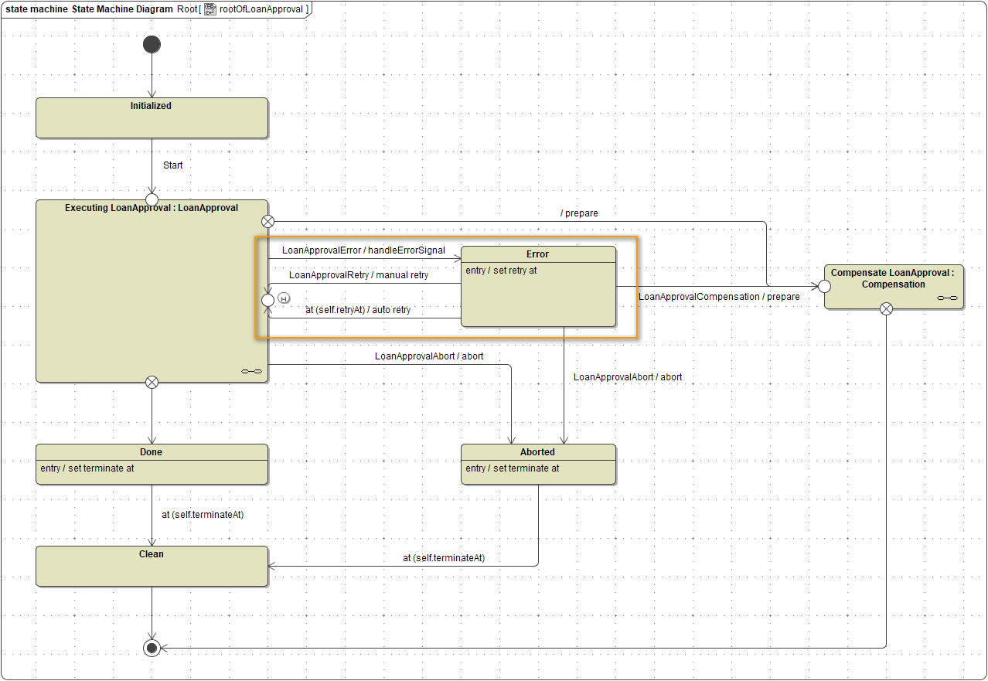Click the state machine keyword in the header
The width and height of the screenshot is (988, 681).
coord(36,9)
